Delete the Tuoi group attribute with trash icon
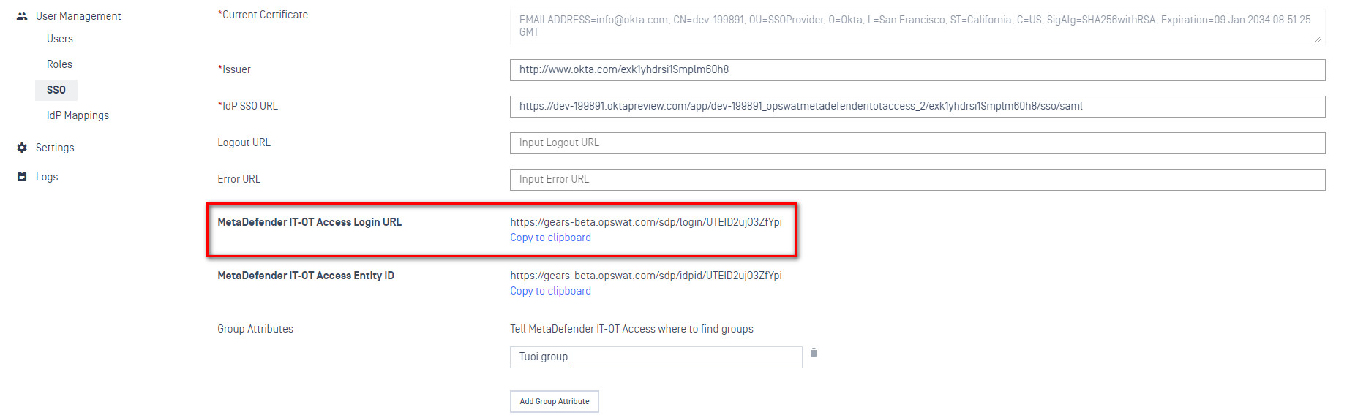The width and height of the screenshot is (1355, 418). click(x=814, y=353)
